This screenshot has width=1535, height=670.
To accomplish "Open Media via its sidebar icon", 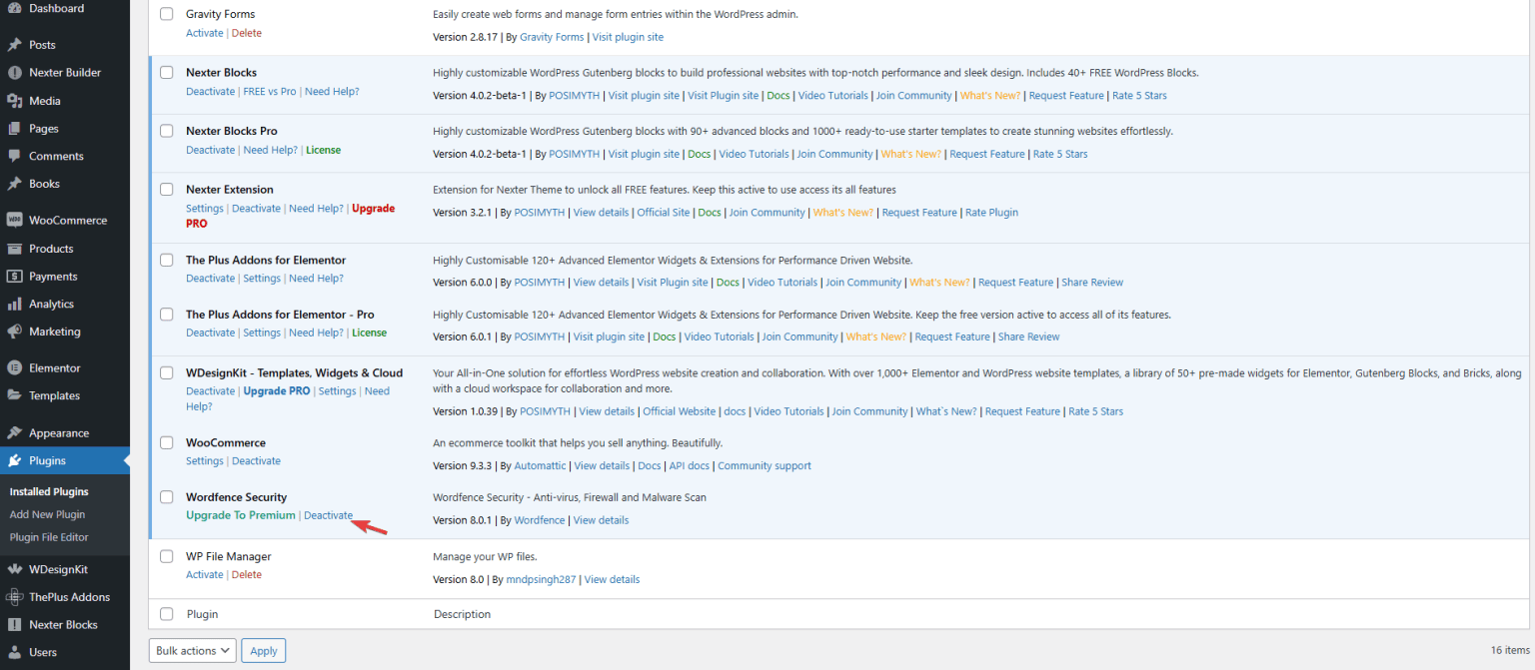I will (15, 101).
